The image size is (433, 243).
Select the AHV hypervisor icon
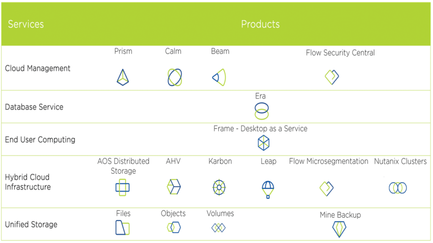pyautogui.click(x=174, y=187)
